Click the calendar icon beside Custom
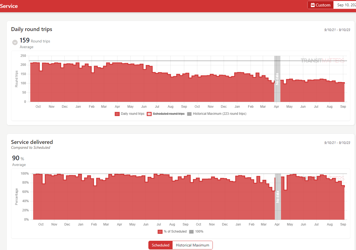Image resolution: width=356 pixels, height=250 pixels. tap(313, 5)
